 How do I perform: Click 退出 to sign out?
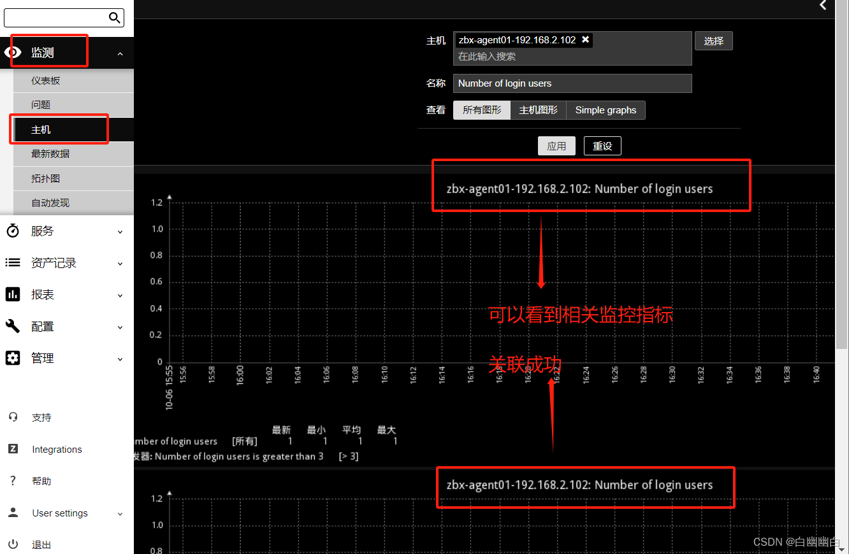[x=41, y=545]
